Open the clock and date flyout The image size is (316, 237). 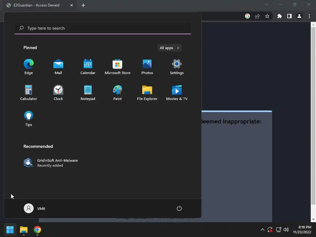(x=302, y=230)
